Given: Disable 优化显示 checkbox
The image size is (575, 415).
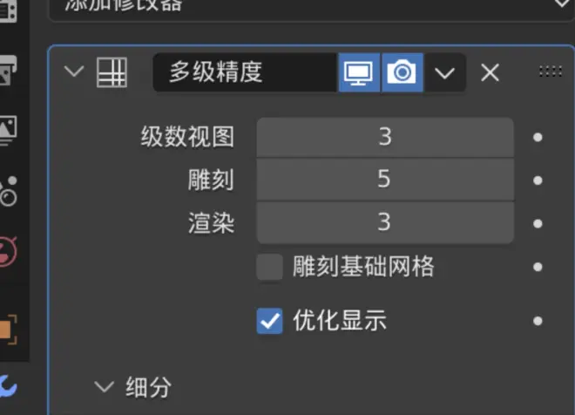Looking at the screenshot, I should click(x=269, y=321).
